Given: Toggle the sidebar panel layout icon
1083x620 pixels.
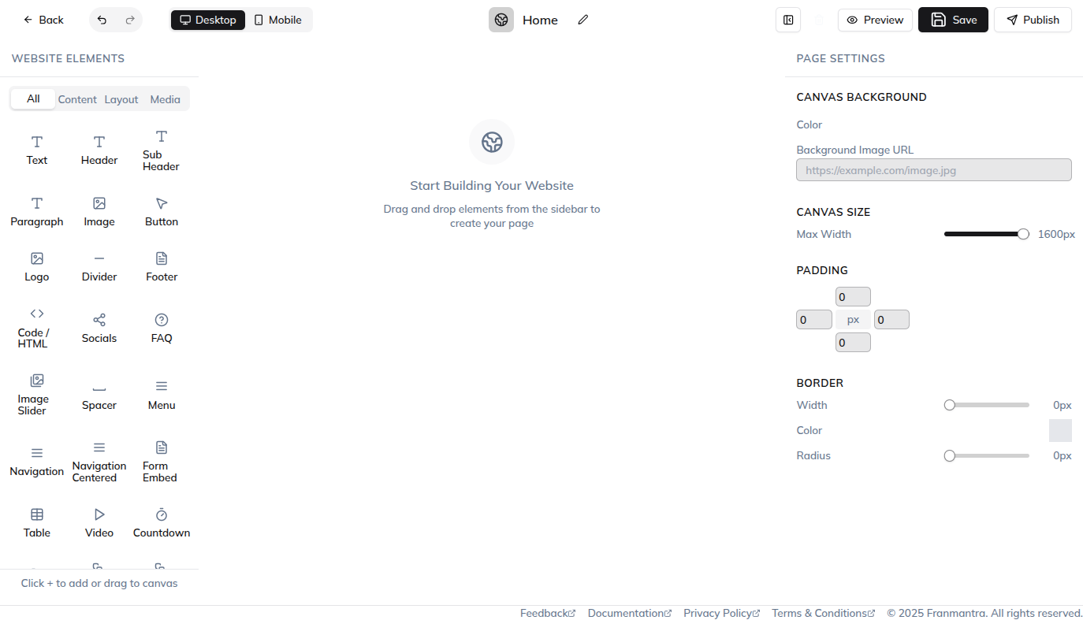Looking at the screenshot, I should coord(788,20).
